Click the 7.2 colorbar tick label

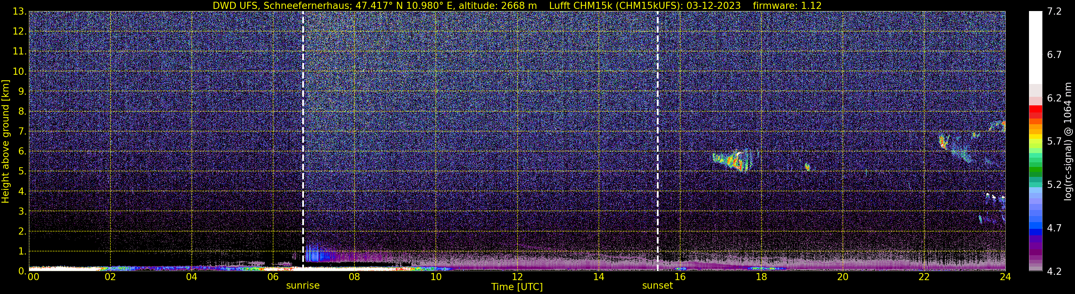tap(1054, 11)
